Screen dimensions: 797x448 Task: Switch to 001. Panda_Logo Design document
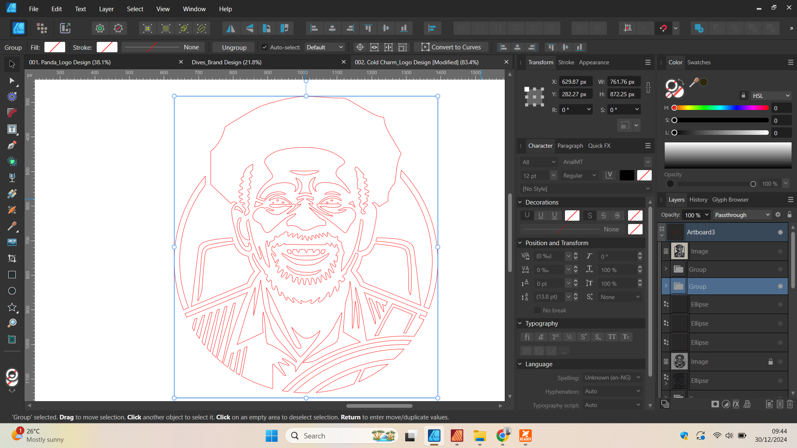70,62
